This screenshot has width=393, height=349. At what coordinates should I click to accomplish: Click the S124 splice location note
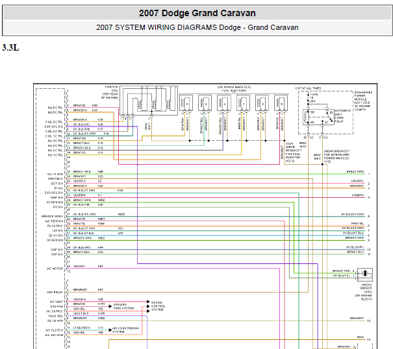[294, 152]
